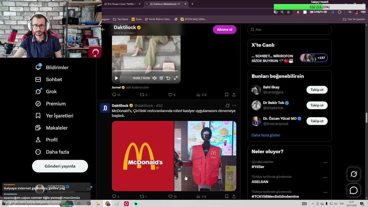Open options for ASELSAN trend
Viewport: 368px width, 207px height.
[325, 177]
